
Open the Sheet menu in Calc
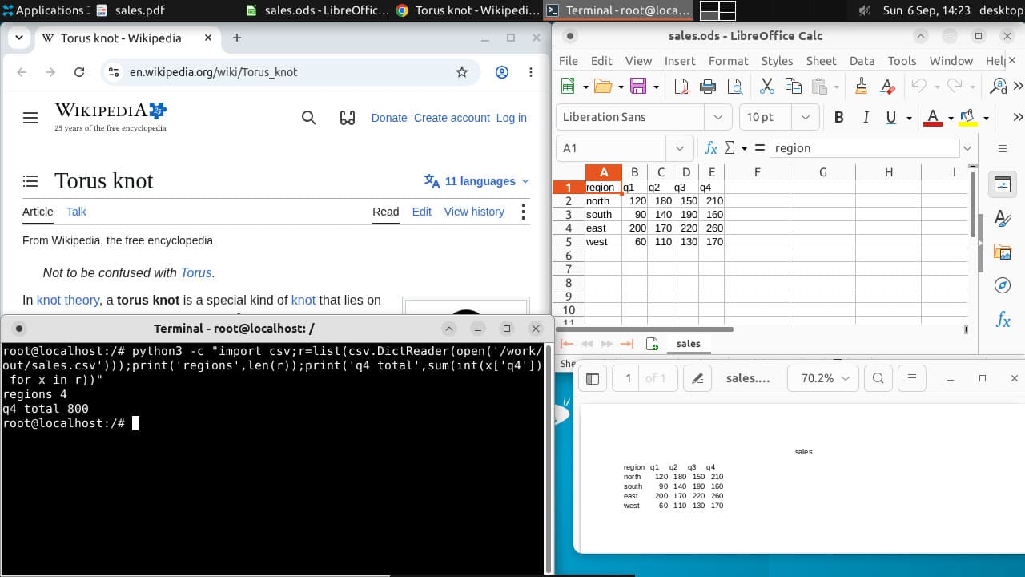821,61
